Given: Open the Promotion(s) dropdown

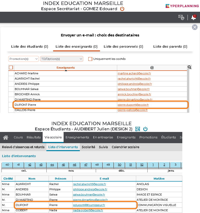Looking at the screenshot, I should (x=23, y=59).
